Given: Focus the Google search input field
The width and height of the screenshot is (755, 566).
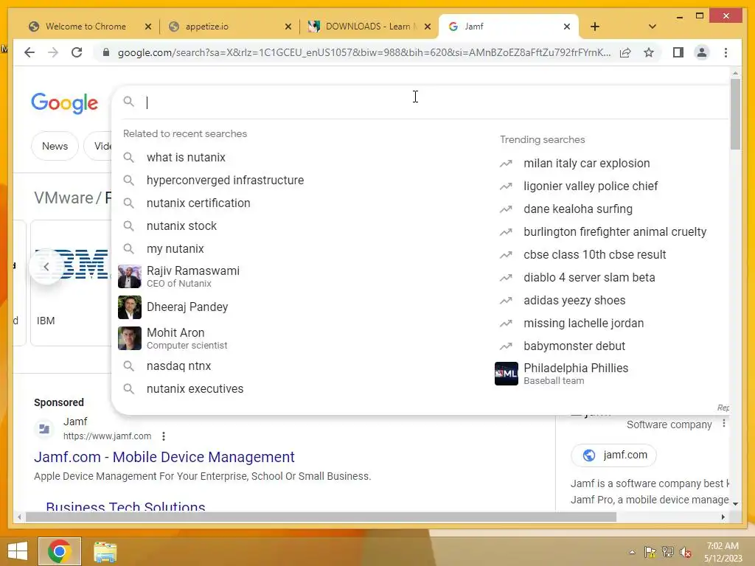Looking at the screenshot, I should tap(434, 102).
